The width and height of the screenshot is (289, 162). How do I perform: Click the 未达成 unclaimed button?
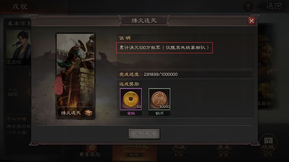click(144, 134)
